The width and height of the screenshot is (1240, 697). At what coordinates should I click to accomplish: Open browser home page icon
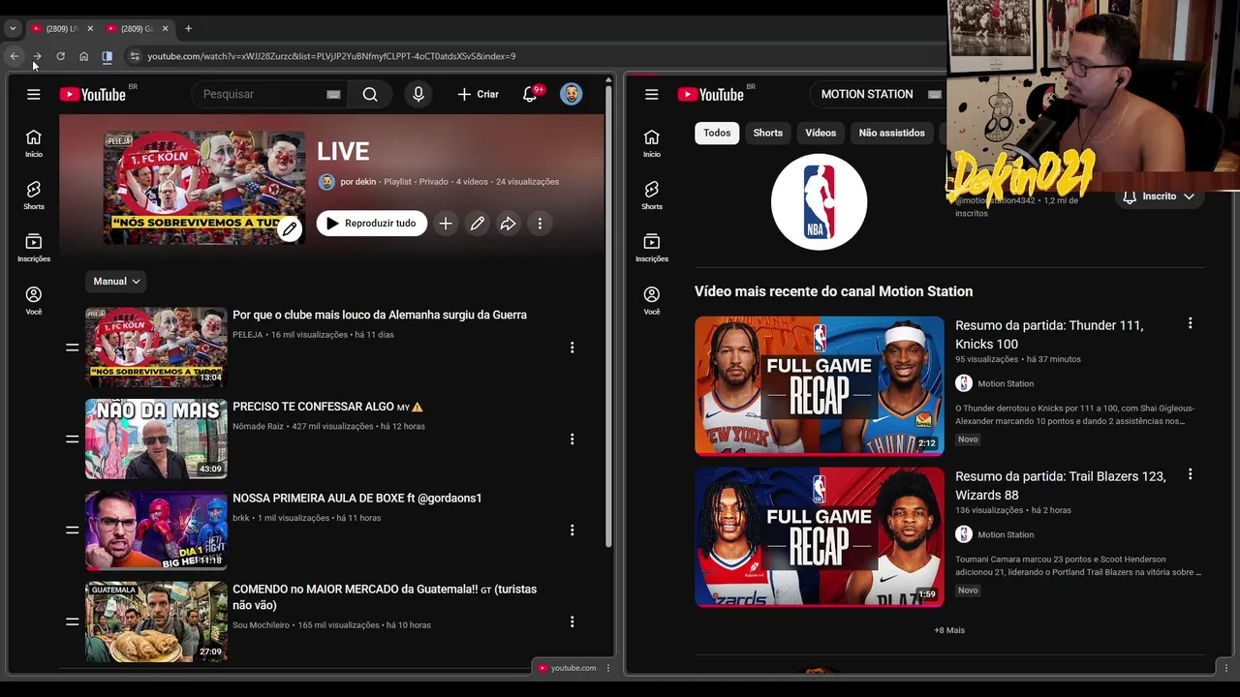[x=83, y=56]
